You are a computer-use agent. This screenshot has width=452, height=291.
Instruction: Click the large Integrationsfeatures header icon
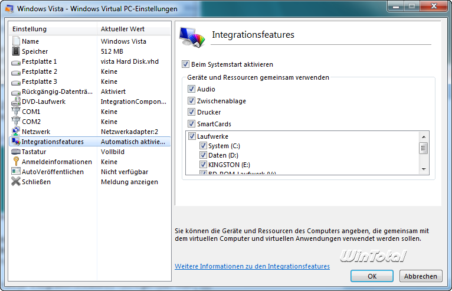tap(192, 37)
